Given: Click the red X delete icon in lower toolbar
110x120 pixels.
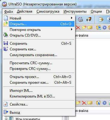Looking at the screenshot, I should tap(84, 103).
